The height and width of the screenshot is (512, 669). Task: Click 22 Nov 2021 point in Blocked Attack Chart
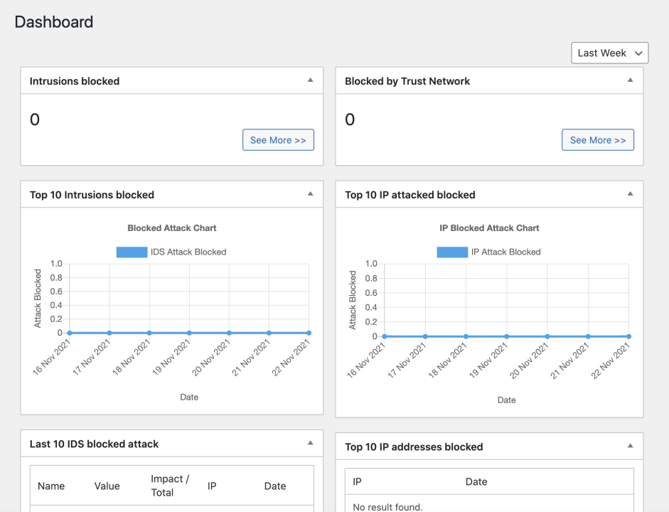(309, 333)
